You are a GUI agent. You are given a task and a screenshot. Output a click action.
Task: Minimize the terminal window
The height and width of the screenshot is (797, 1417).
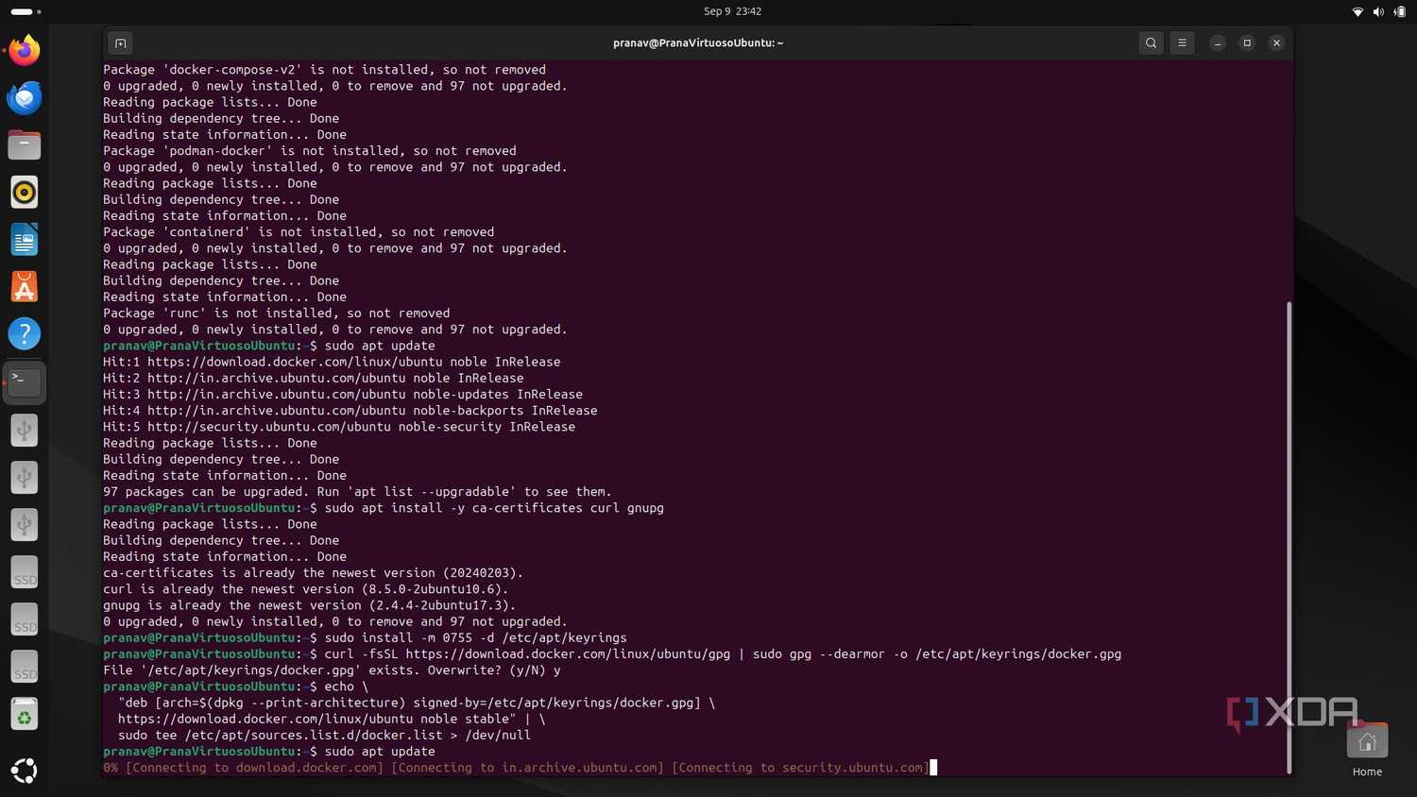click(1218, 43)
